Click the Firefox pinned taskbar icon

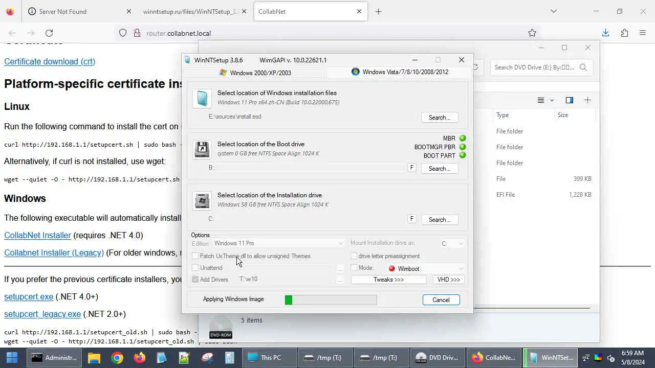[140, 358]
